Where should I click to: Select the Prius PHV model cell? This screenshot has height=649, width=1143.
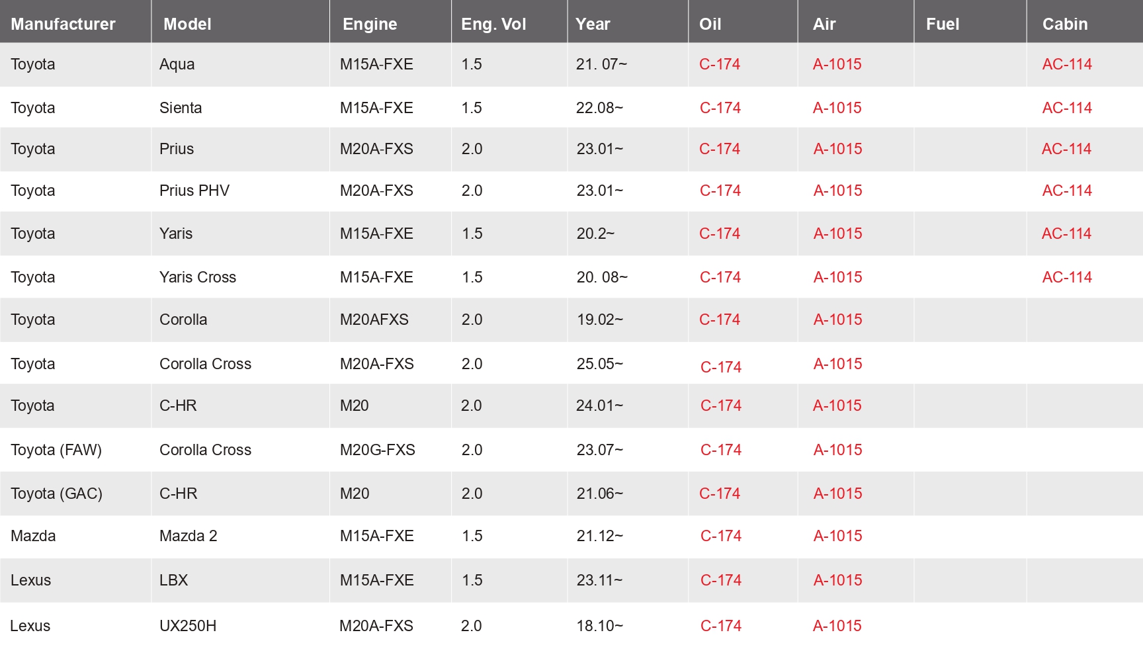pos(194,191)
